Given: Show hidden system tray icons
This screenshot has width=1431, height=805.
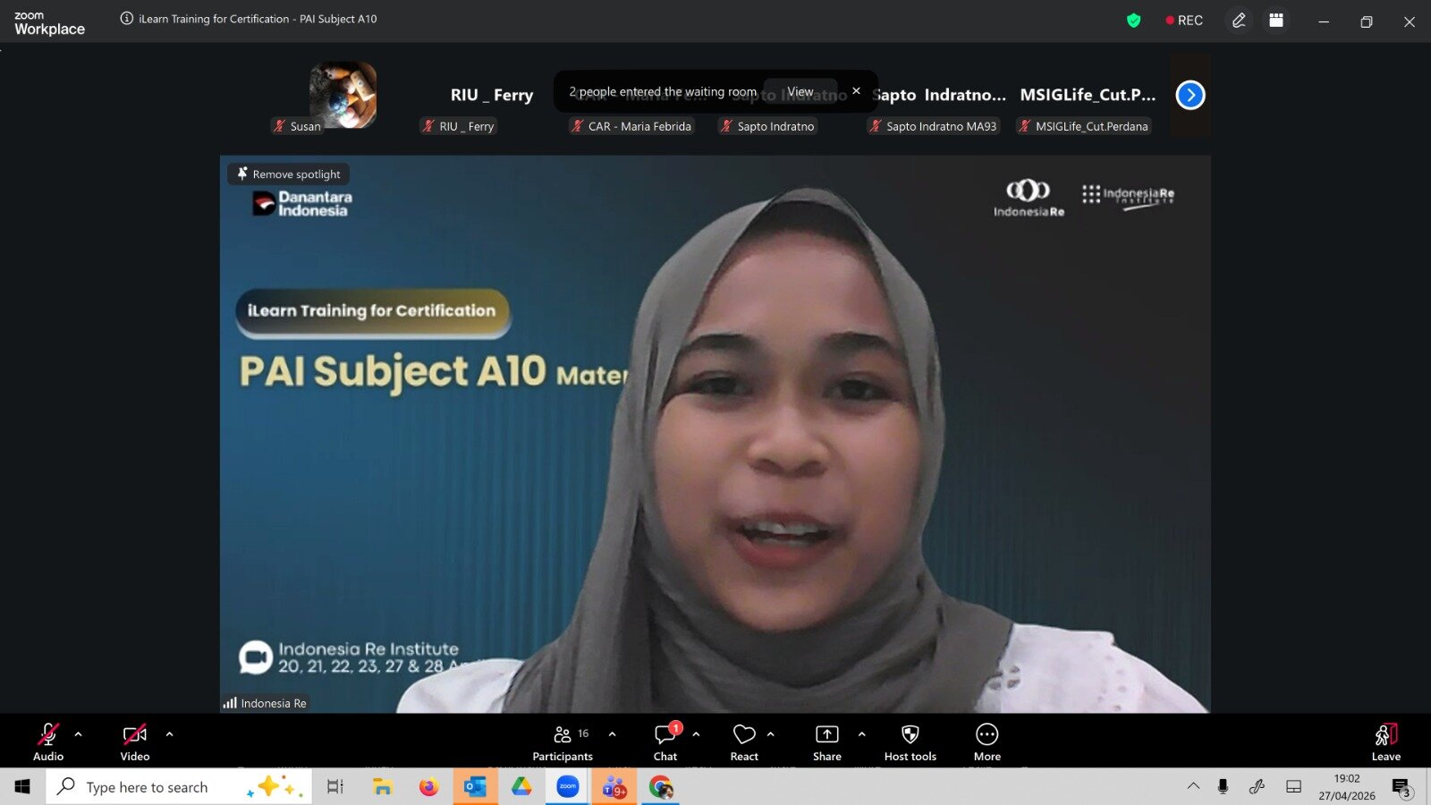Looking at the screenshot, I should click(x=1194, y=786).
